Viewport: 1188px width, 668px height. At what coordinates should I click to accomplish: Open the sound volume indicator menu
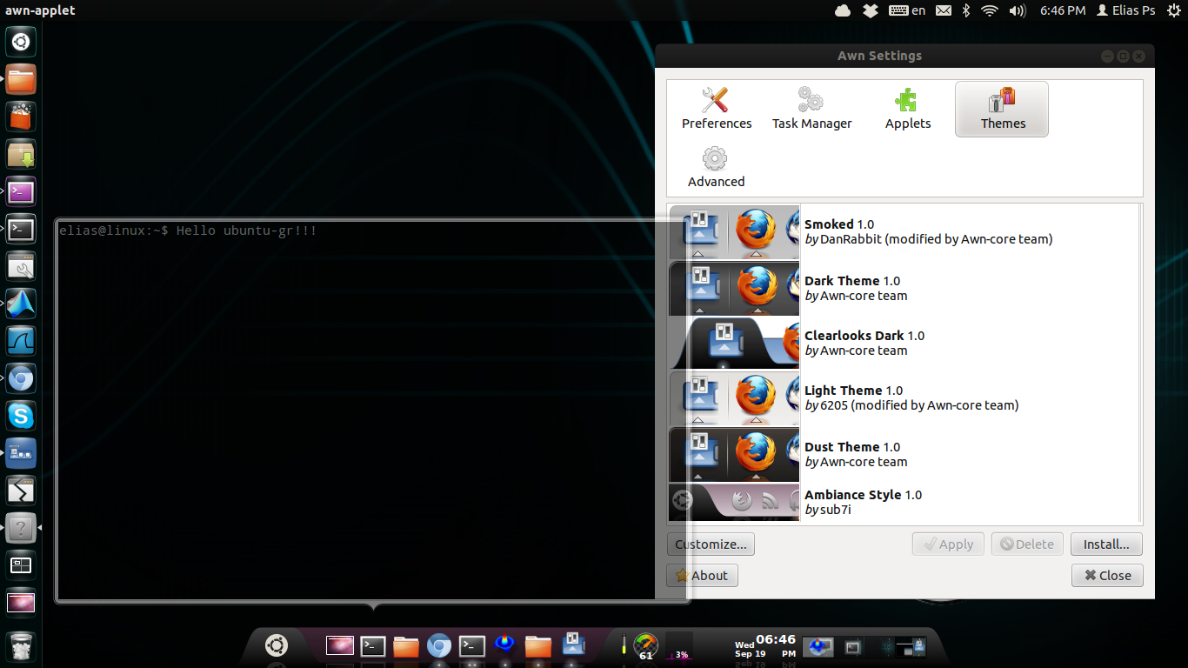pos(1017,10)
